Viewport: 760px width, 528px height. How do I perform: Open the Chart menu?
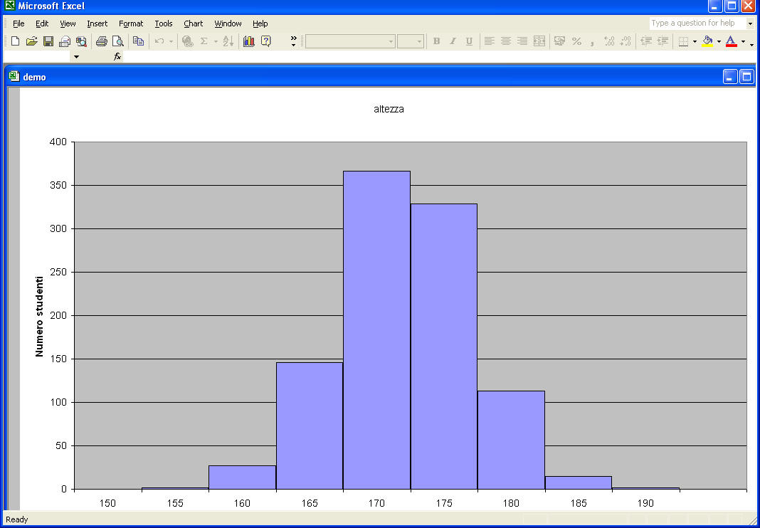pos(194,23)
